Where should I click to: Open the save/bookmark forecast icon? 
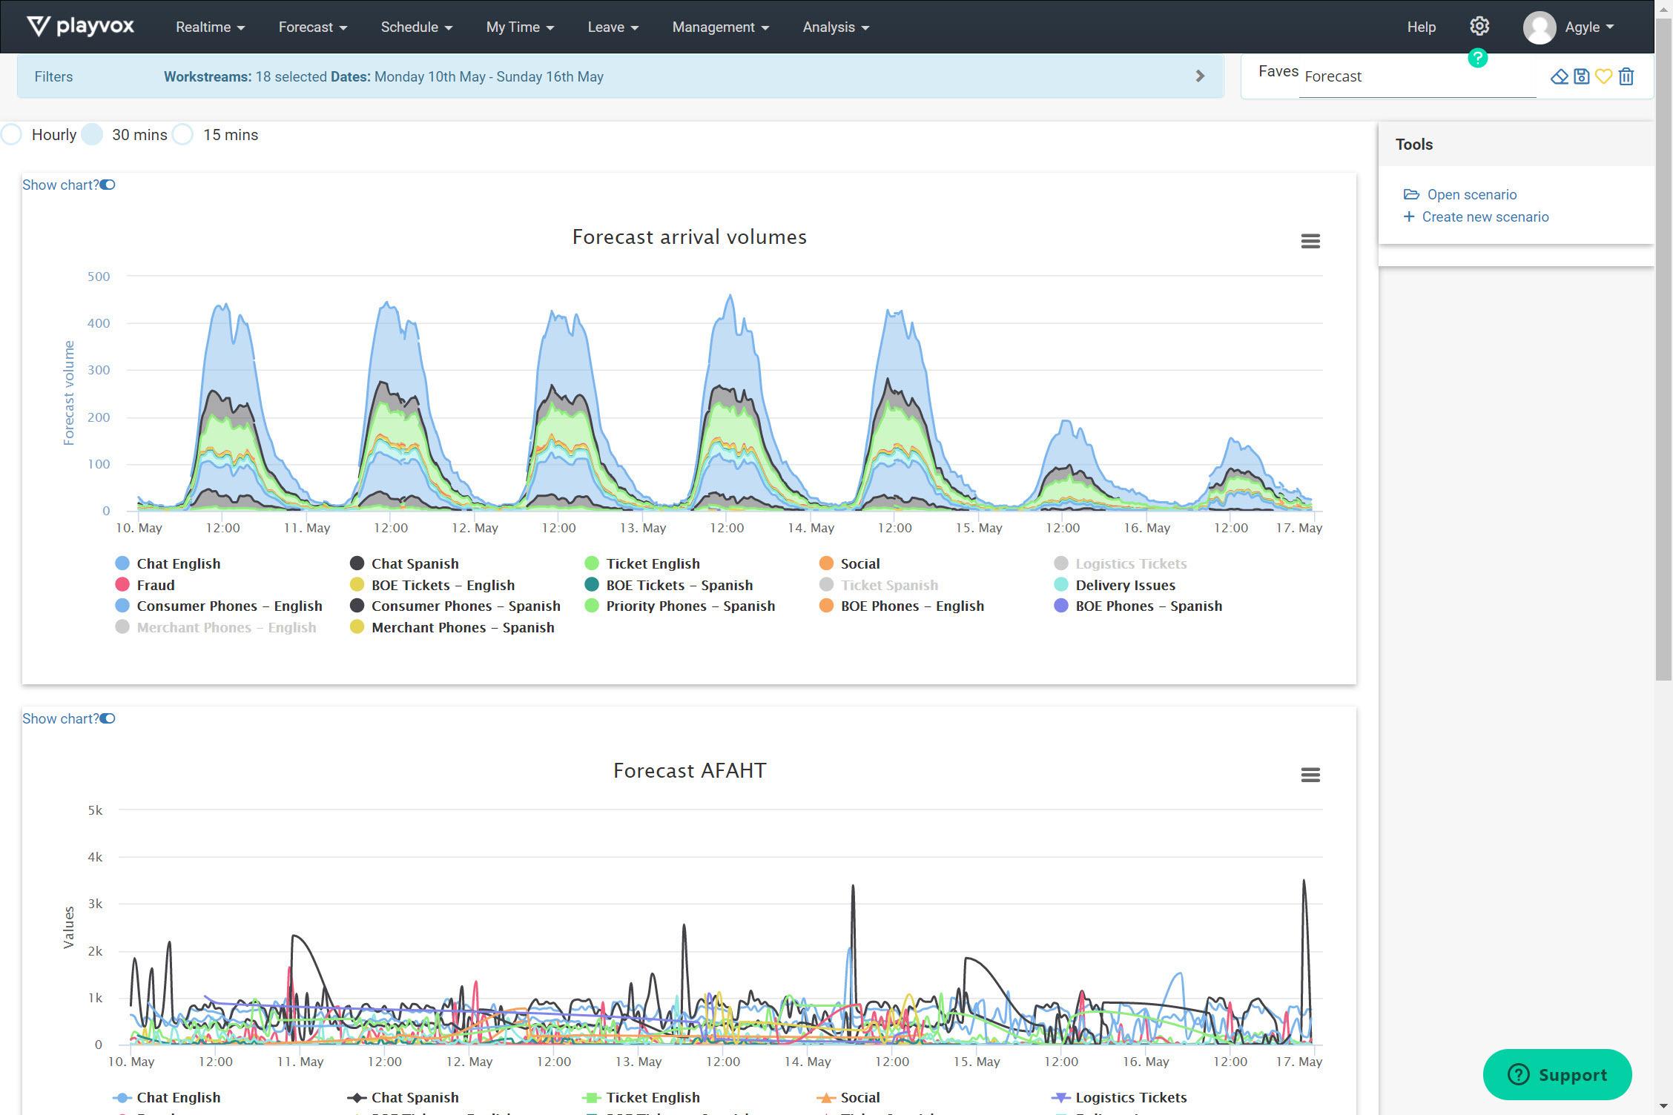coord(1582,76)
